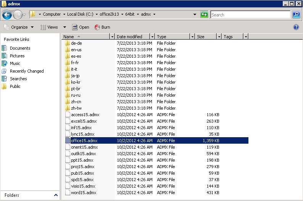Viewport: 303px width, 201px height.
Task: Open the Organize menu
Action: coord(19,27)
